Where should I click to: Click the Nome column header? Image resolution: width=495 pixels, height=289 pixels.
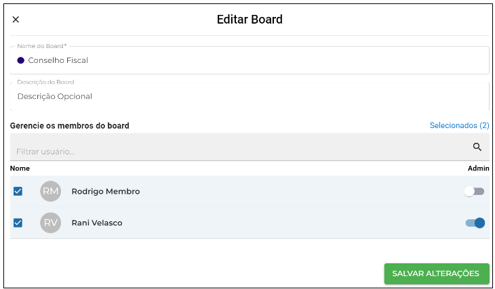(20, 169)
